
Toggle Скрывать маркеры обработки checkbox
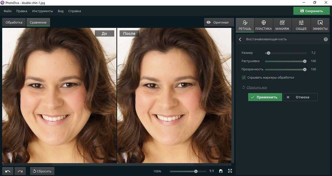pyautogui.click(x=244, y=78)
